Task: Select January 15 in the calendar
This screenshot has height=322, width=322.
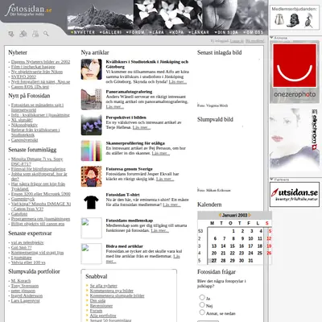Action: click(233, 246)
